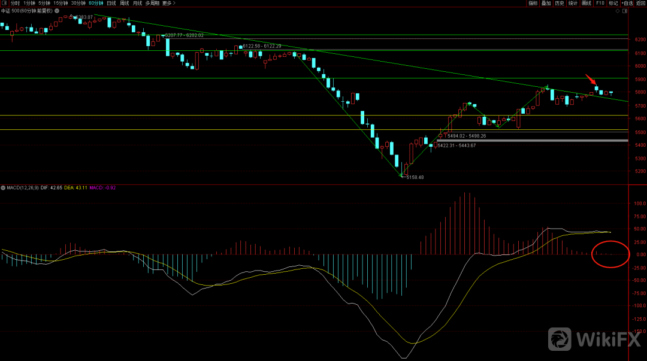
Task: Expand the MACD indicator dropdown arrow
Action: (x=4, y=188)
